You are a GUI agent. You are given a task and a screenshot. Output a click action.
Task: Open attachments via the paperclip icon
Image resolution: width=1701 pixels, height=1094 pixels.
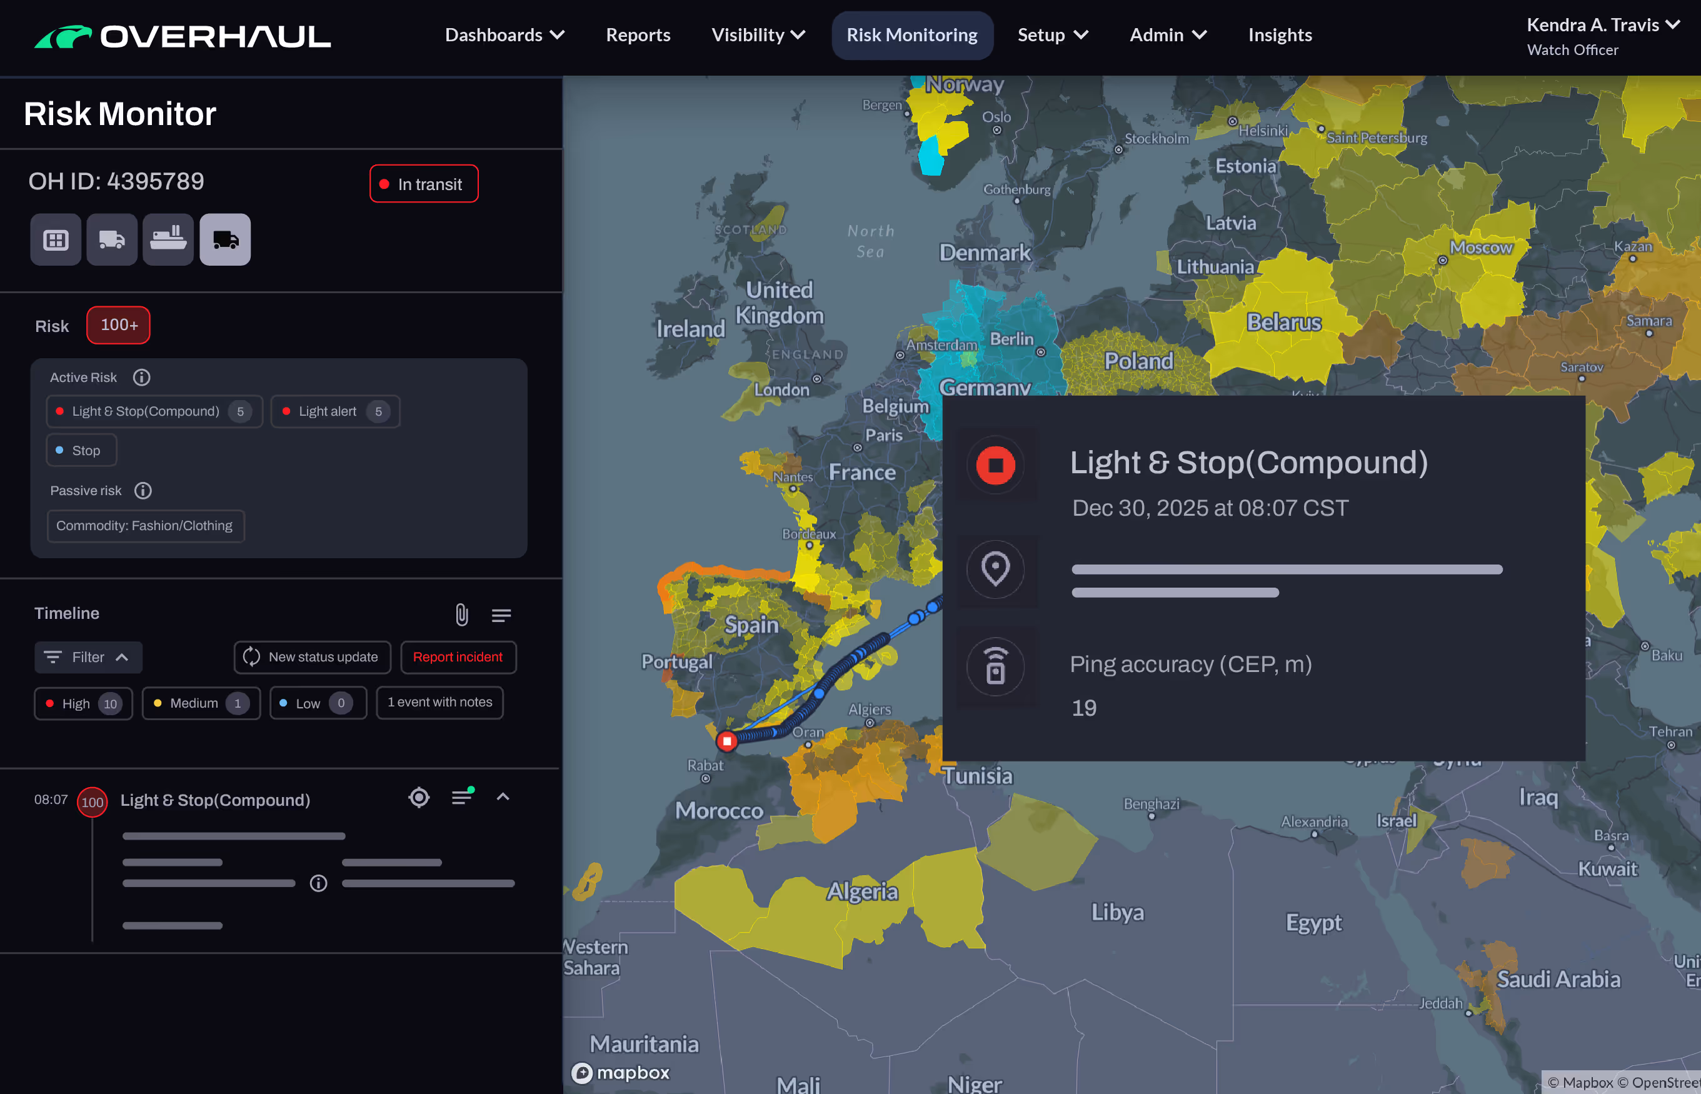461,615
